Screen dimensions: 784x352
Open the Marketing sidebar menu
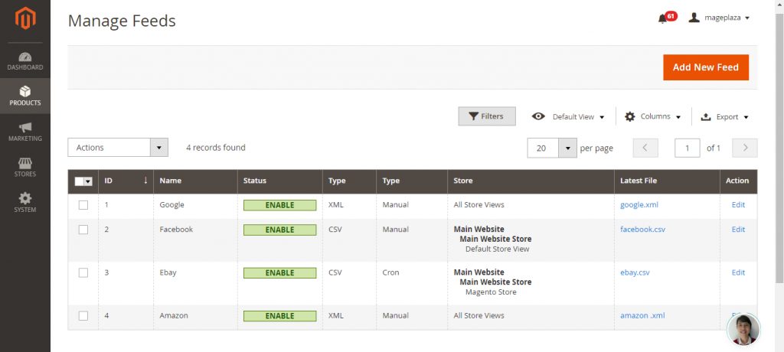(25, 132)
